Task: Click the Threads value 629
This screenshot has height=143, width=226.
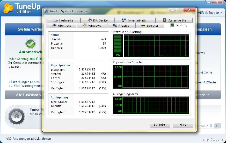Action: (x=104, y=39)
